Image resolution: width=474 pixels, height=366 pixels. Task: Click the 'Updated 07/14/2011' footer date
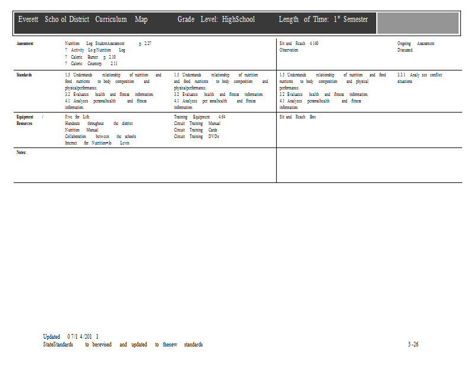tap(71, 336)
